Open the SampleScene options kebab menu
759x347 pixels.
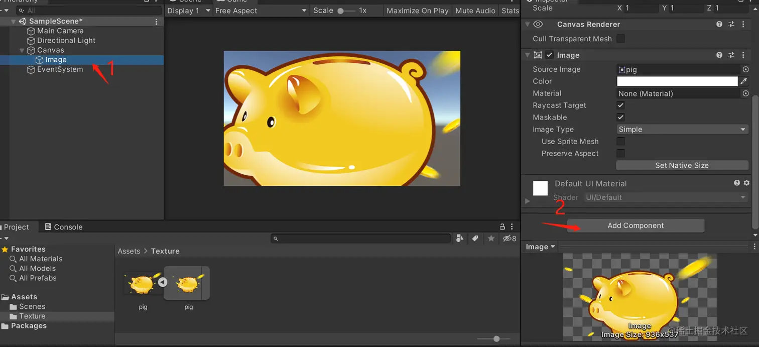tap(157, 22)
